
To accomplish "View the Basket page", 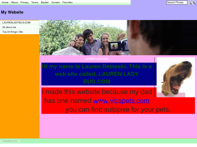I will pos(45,2).
